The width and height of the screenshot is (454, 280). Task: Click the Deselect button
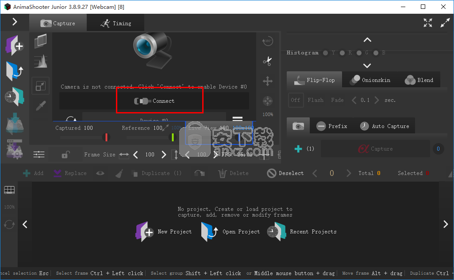pyautogui.click(x=285, y=173)
